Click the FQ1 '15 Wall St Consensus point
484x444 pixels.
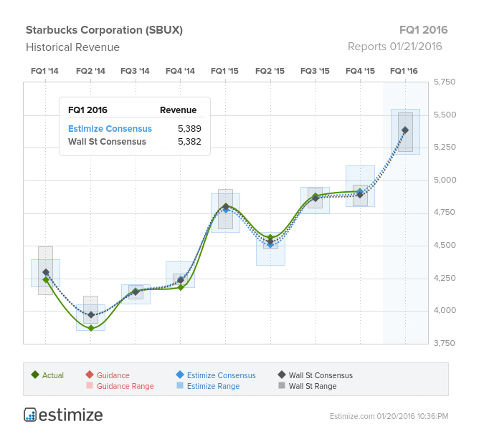point(226,206)
